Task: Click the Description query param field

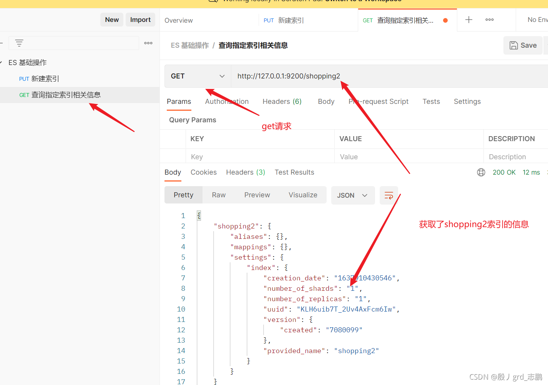Action: pos(516,157)
